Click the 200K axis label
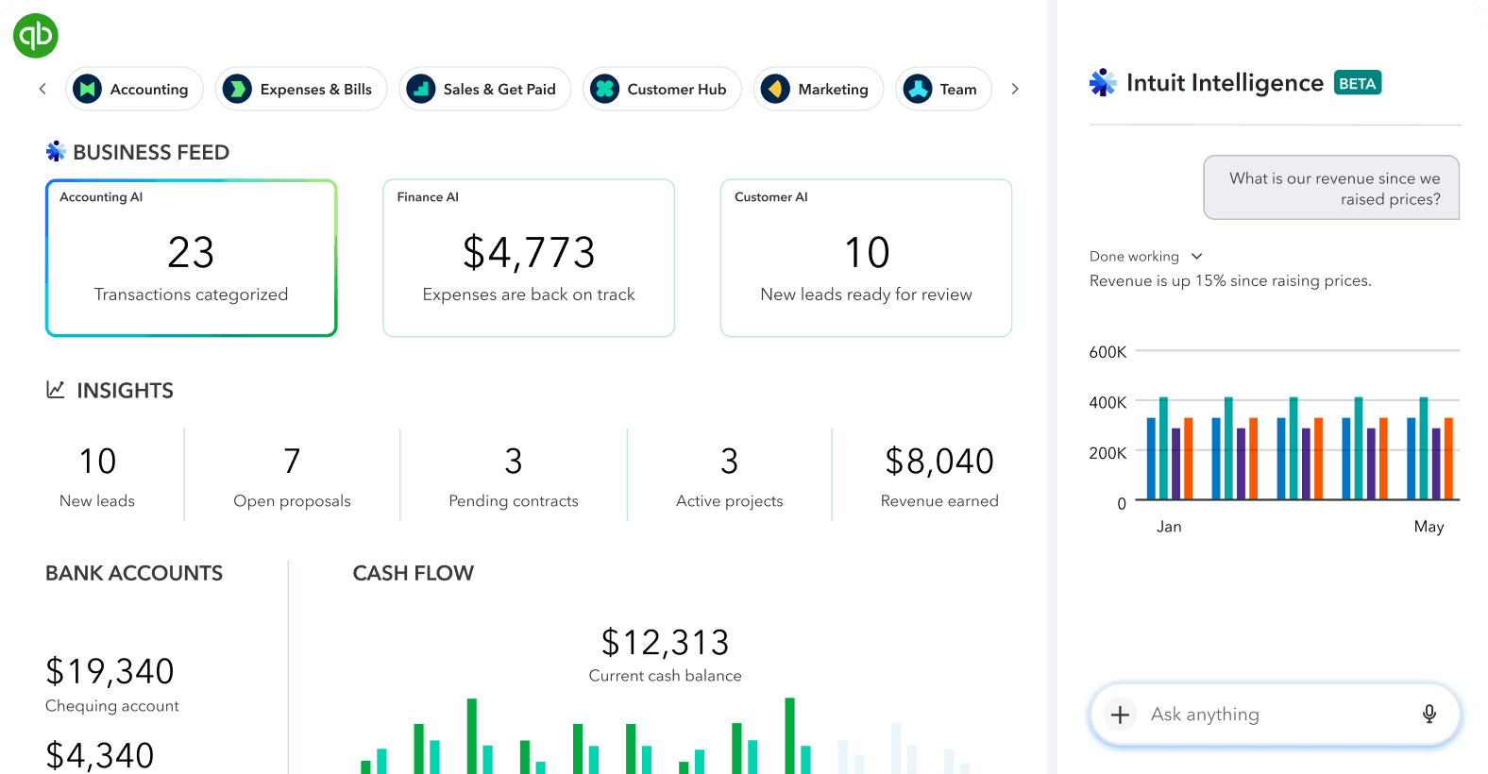 click(1108, 453)
